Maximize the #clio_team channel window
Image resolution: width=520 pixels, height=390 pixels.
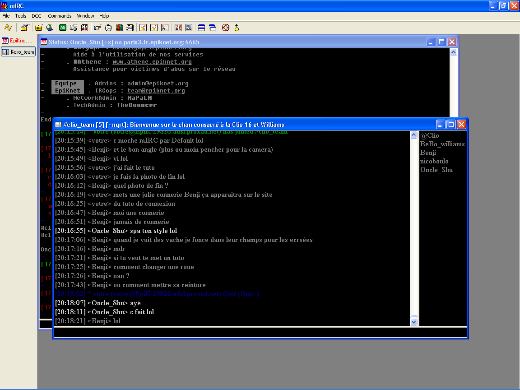[x=450, y=125]
